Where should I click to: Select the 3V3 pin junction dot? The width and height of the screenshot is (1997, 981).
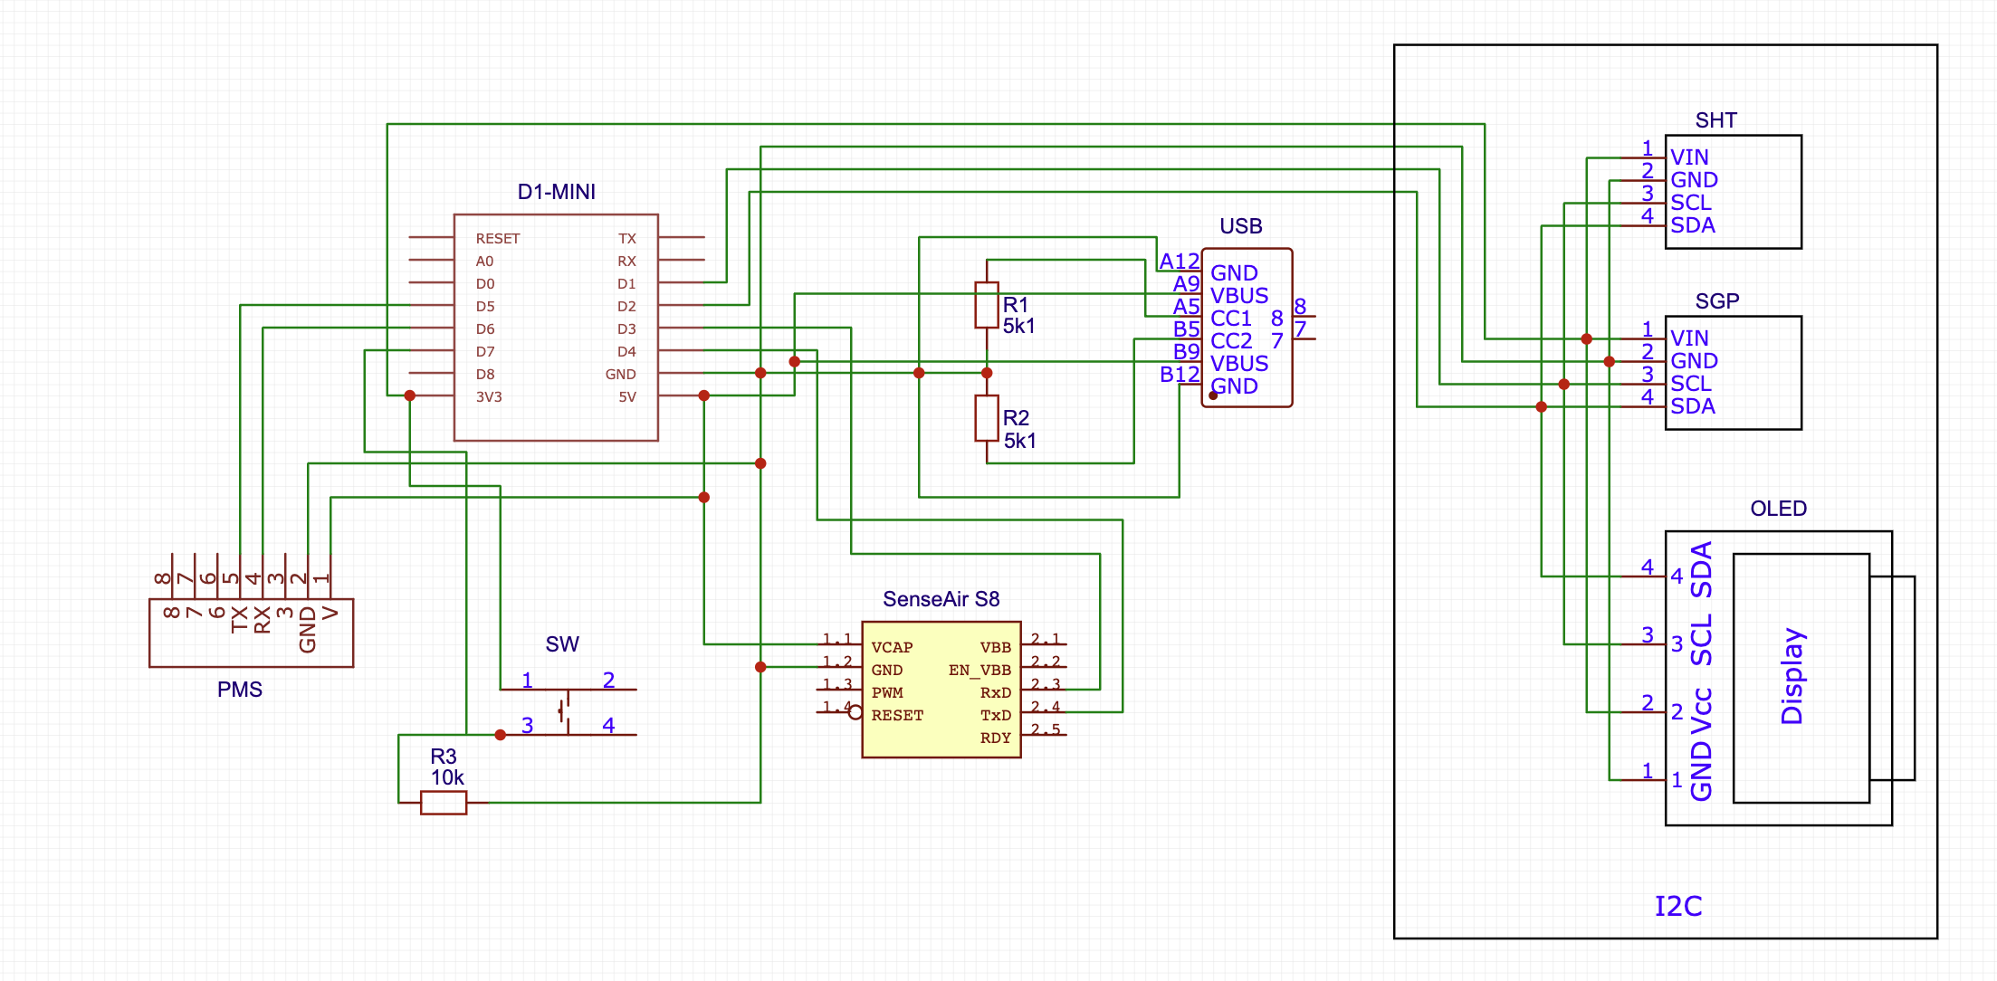tap(410, 395)
